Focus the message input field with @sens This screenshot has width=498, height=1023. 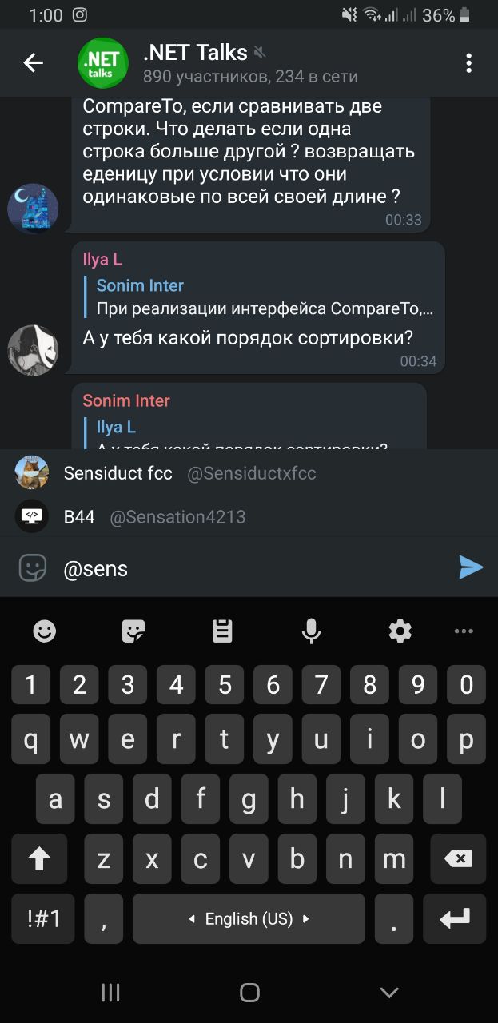pos(252,568)
